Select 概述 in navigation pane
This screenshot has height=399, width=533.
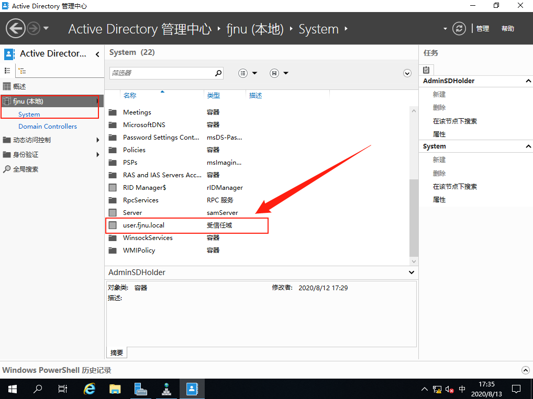[x=19, y=87]
